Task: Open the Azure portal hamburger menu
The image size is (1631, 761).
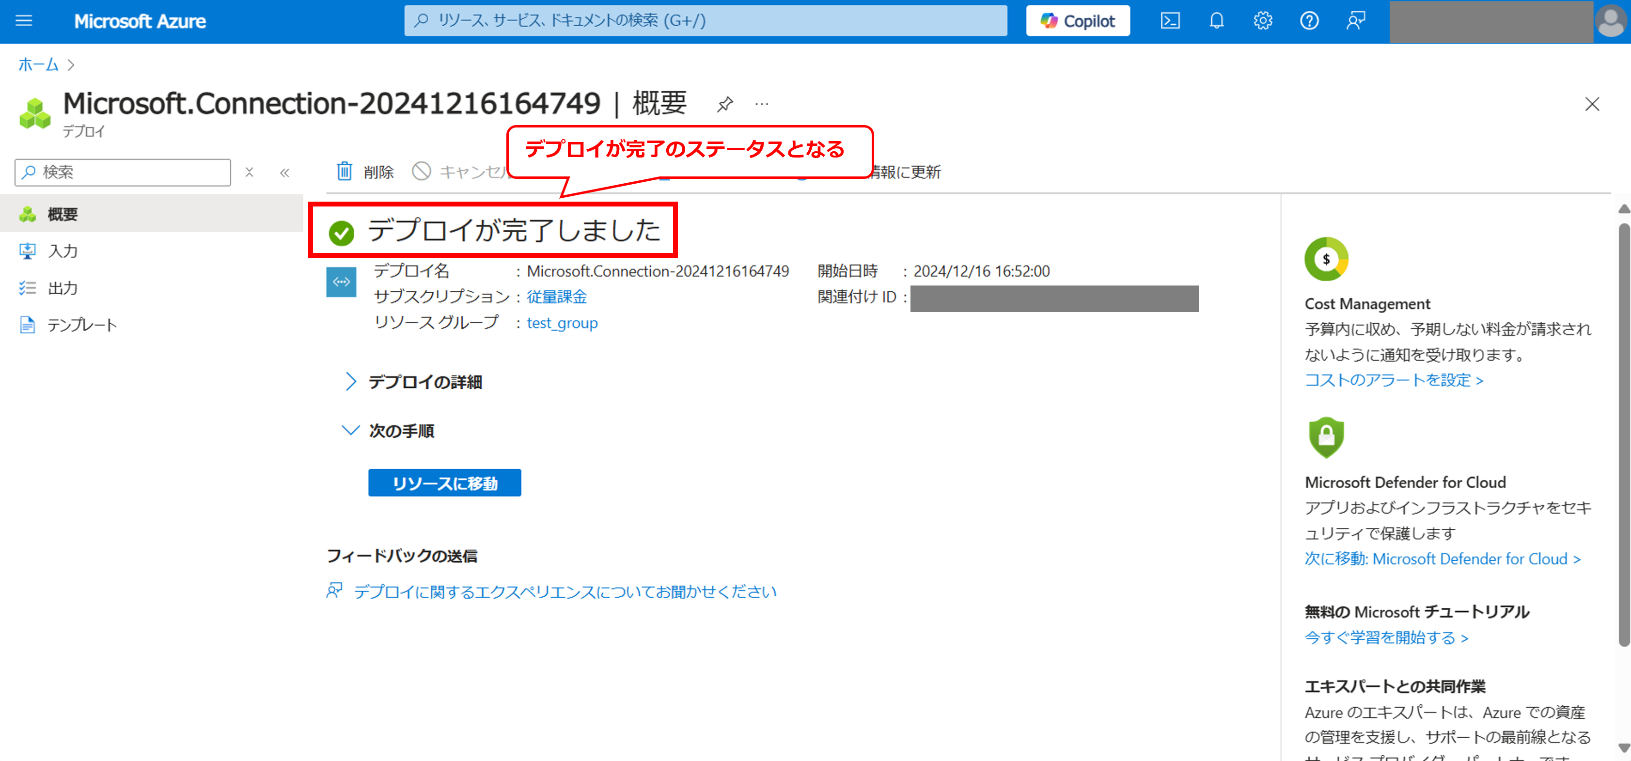Action: click(23, 21)
